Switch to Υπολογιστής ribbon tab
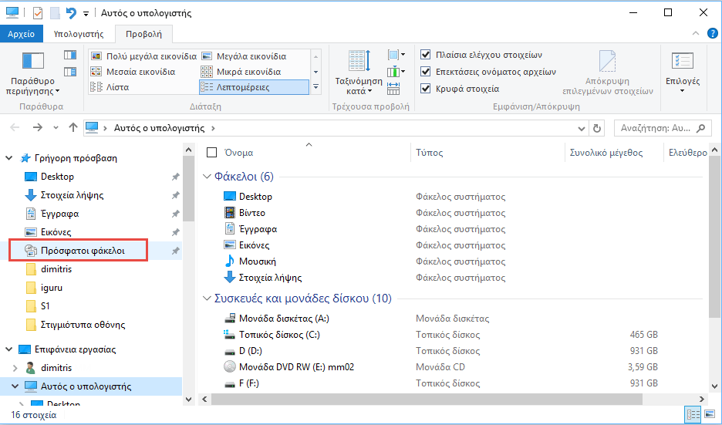722x425 pixels. 79,34
